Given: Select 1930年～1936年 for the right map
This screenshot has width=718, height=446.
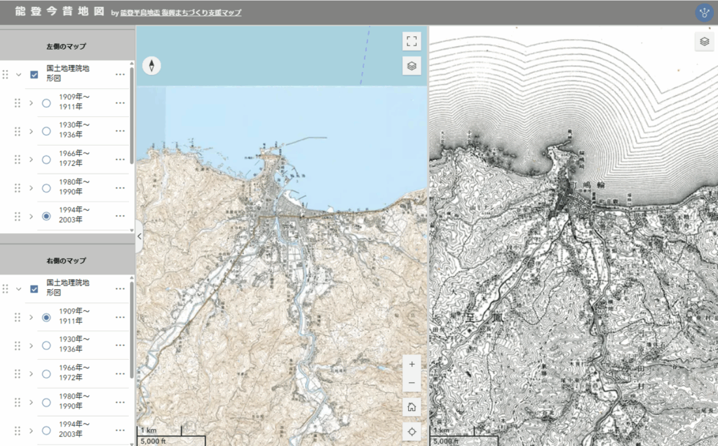Looking at the screenshot, I should point(46,345).
